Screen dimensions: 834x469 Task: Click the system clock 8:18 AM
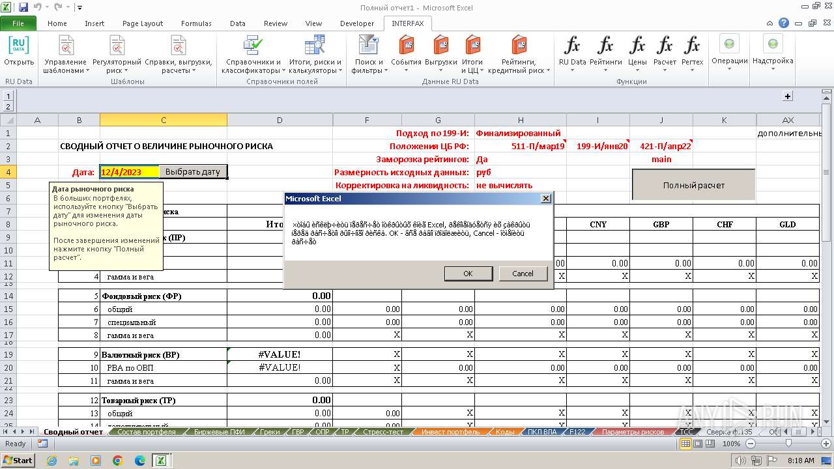point(801,461)
